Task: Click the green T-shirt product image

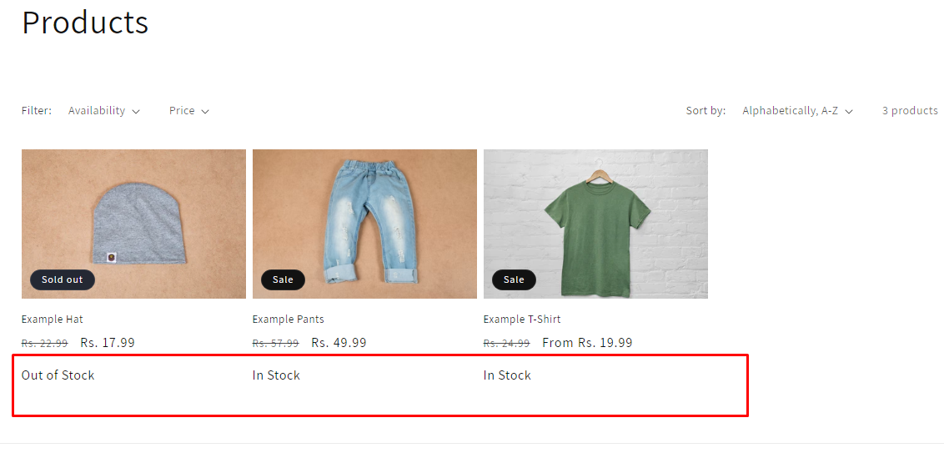Action: point(595,219)
